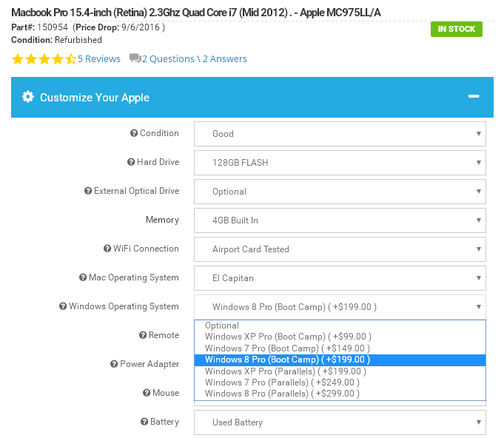Click the Hard Drive help question icon
This screenshot has width=504, height=438.
(131, 162)
